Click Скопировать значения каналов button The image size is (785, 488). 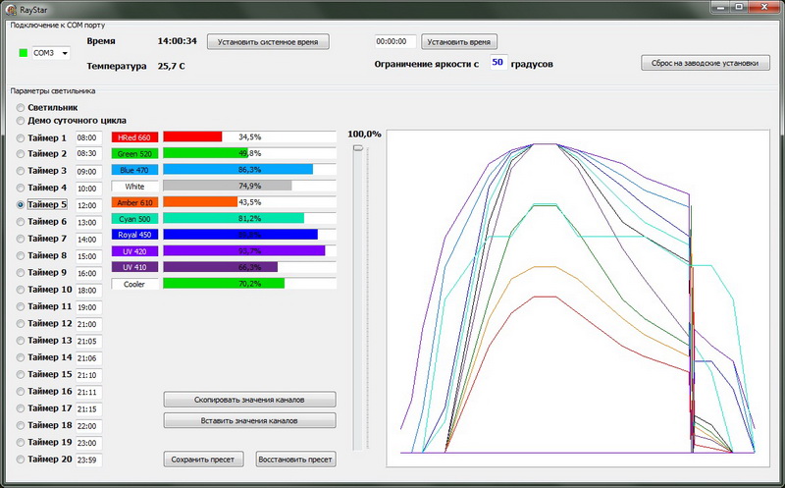click(249, 401)
